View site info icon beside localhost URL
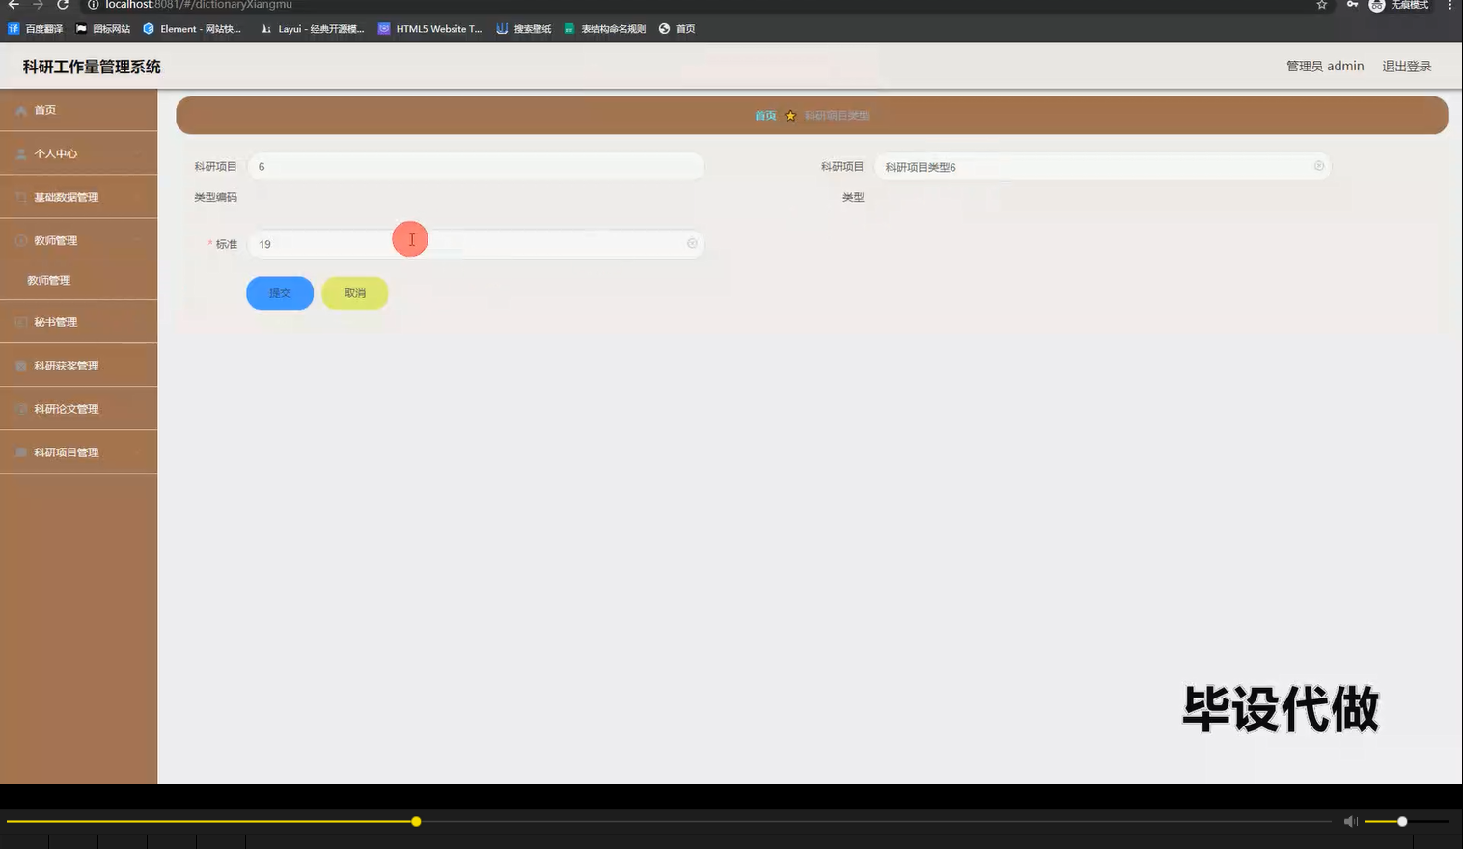The width and height of the screenshot is (1463, 849). coord(94,5)
